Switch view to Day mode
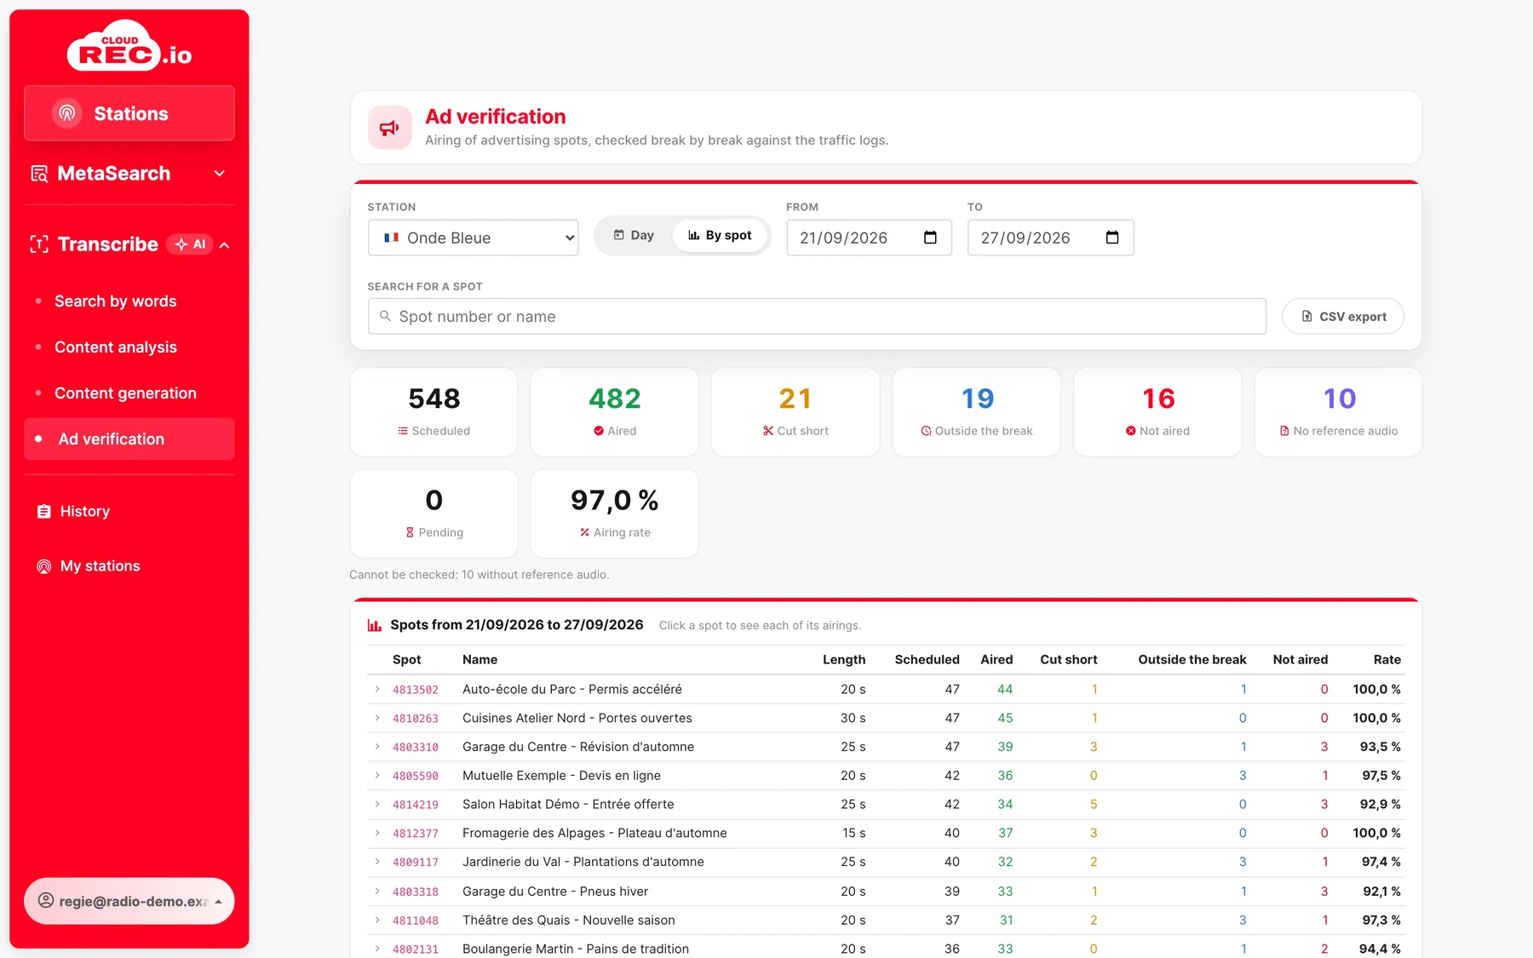Image resolution: width=1533 pixels, height=958 pixels. [x=634, y=235]
